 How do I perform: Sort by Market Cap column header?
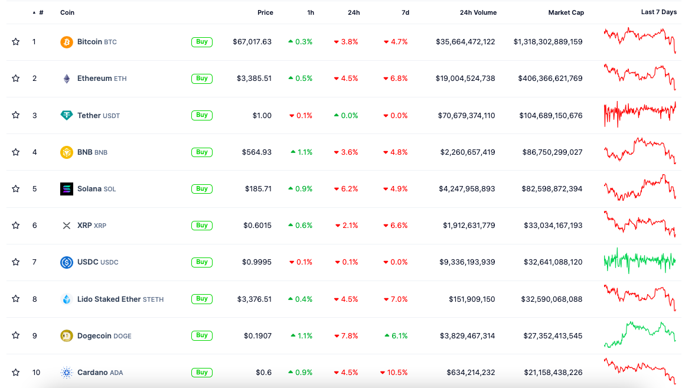[x=566, y=12]
